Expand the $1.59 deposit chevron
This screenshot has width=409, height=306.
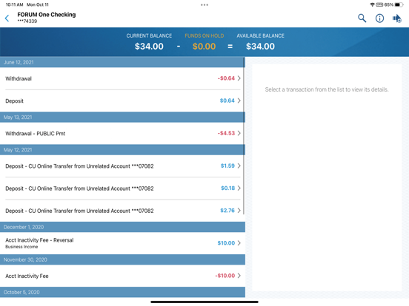pyautogui.click(x=239, y=166)
